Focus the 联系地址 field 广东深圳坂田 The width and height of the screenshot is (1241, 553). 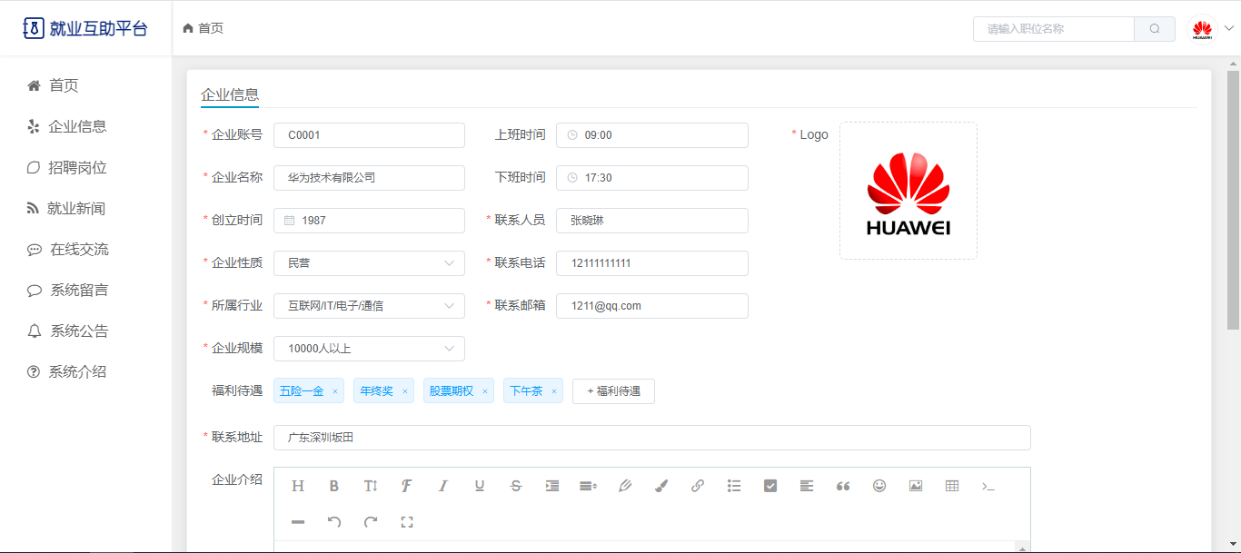652,438
